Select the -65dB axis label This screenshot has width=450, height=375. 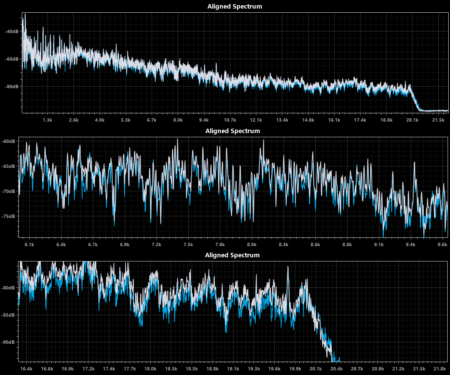pyautogui.click(x=8, y=166)
